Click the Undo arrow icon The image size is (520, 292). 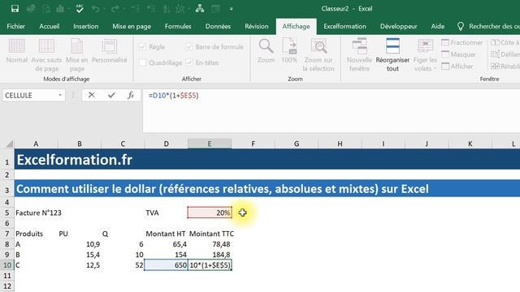click(x=95, y=9)
